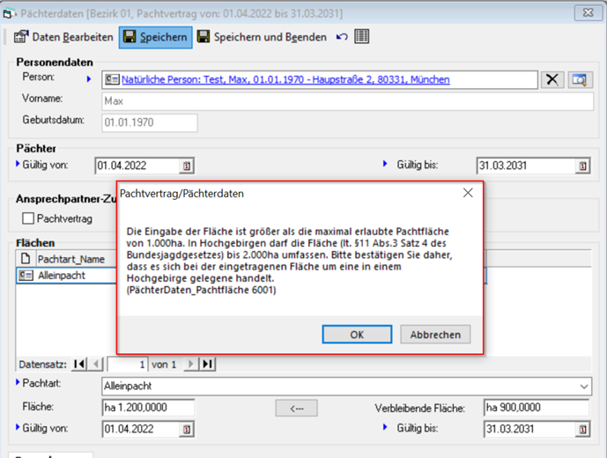Go to the last record in navigator
The image size is (607, 458).
point(208,364)
